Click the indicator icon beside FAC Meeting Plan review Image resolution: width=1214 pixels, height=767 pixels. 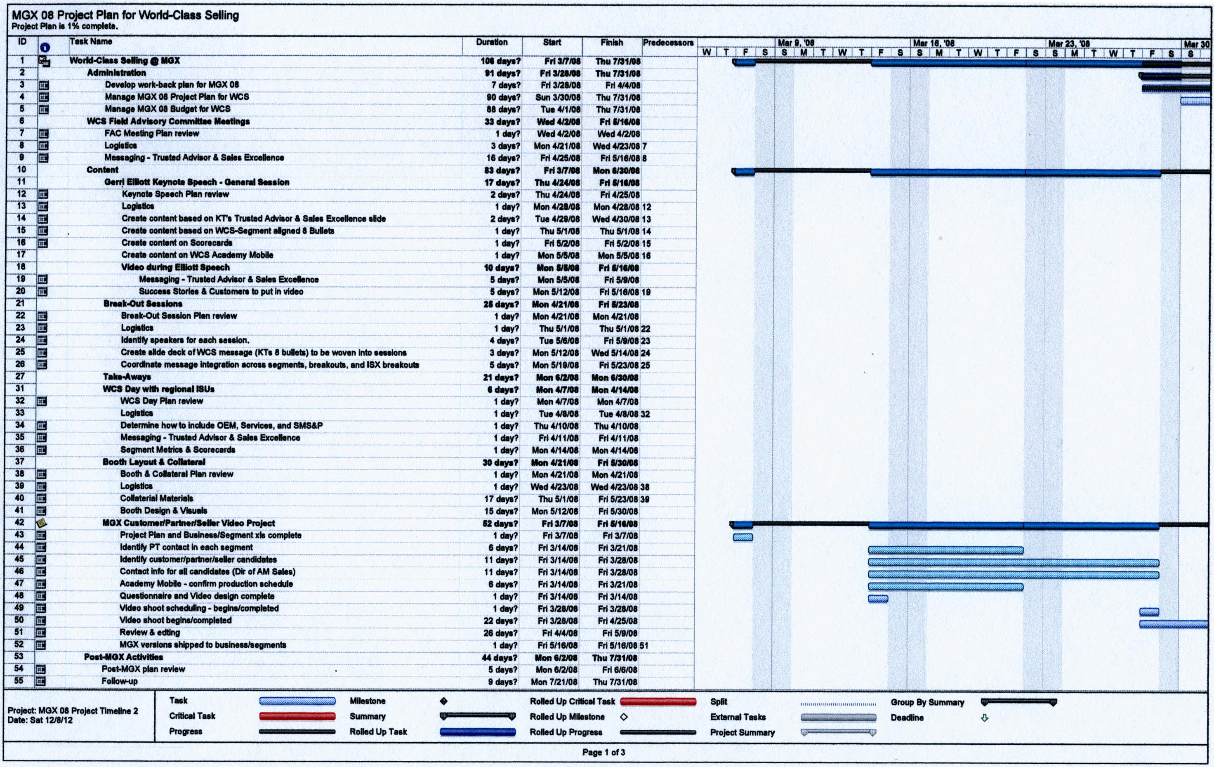point(43,134)
